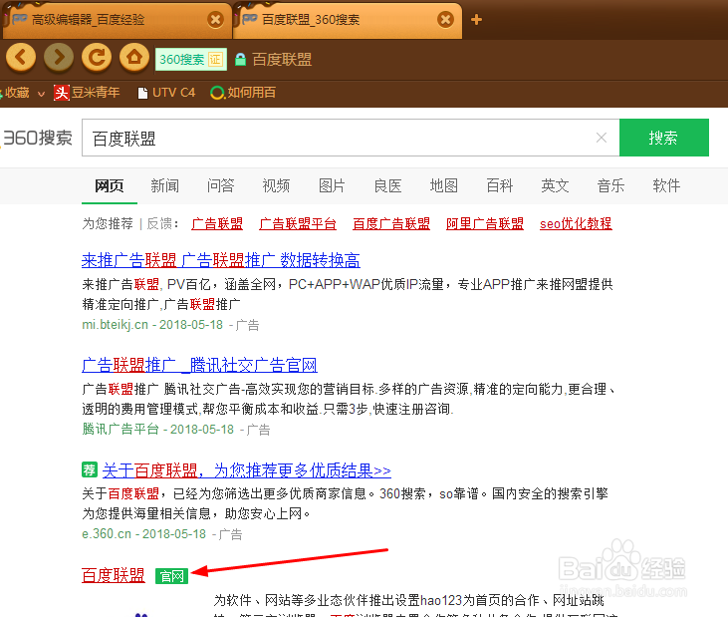Screen dimensions: 728x617
Task: Clear the search box with X icon
Action: (x=602, y=138)
